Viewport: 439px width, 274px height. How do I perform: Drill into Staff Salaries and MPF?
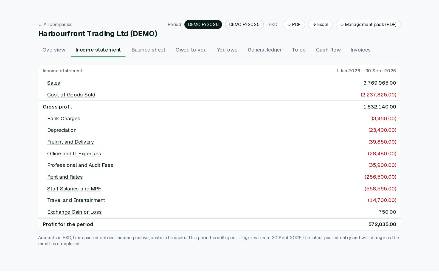coord(74,189)
